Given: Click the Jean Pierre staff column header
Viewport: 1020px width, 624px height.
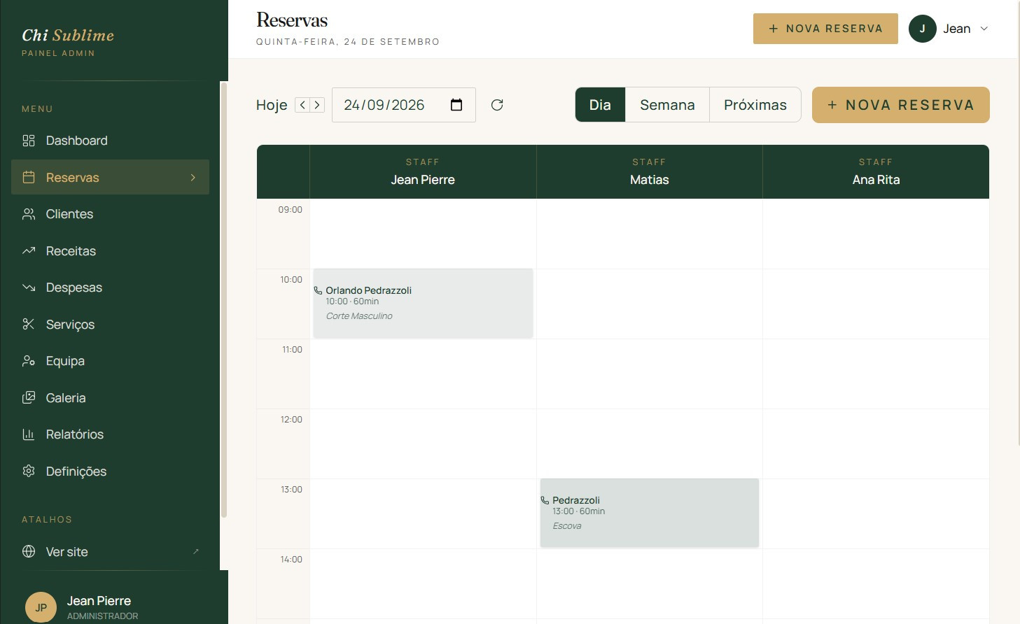Looking at the screenshot, I should tap(423, 172).
